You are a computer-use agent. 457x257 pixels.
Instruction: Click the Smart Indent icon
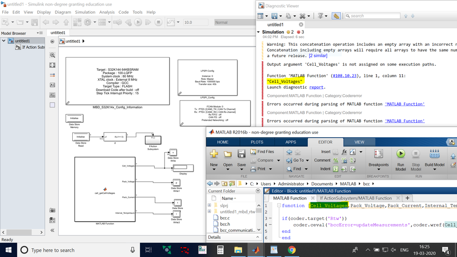336,169
